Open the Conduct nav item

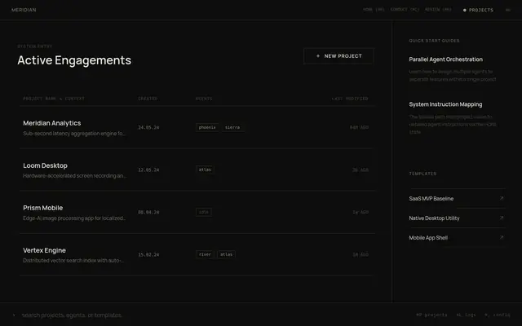point(405,10)
